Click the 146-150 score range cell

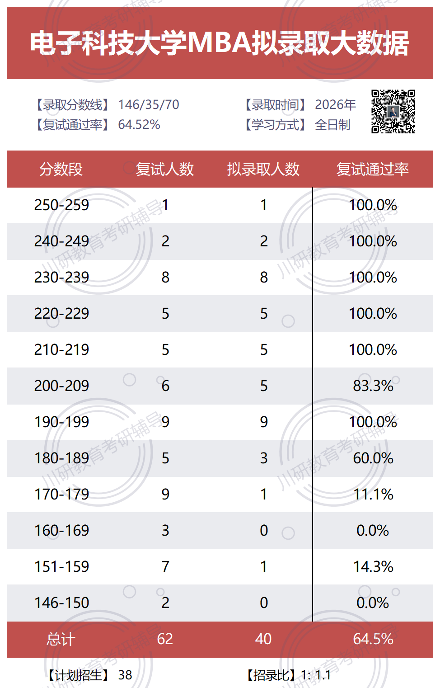62,603
